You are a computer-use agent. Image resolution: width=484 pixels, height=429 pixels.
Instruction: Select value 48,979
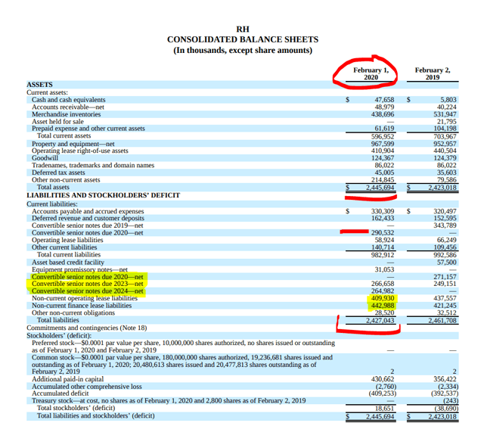(384, 107)
